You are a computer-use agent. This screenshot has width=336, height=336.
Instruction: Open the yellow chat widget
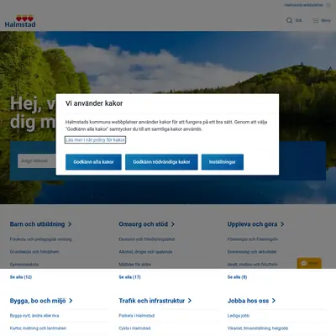pos(309,263)
